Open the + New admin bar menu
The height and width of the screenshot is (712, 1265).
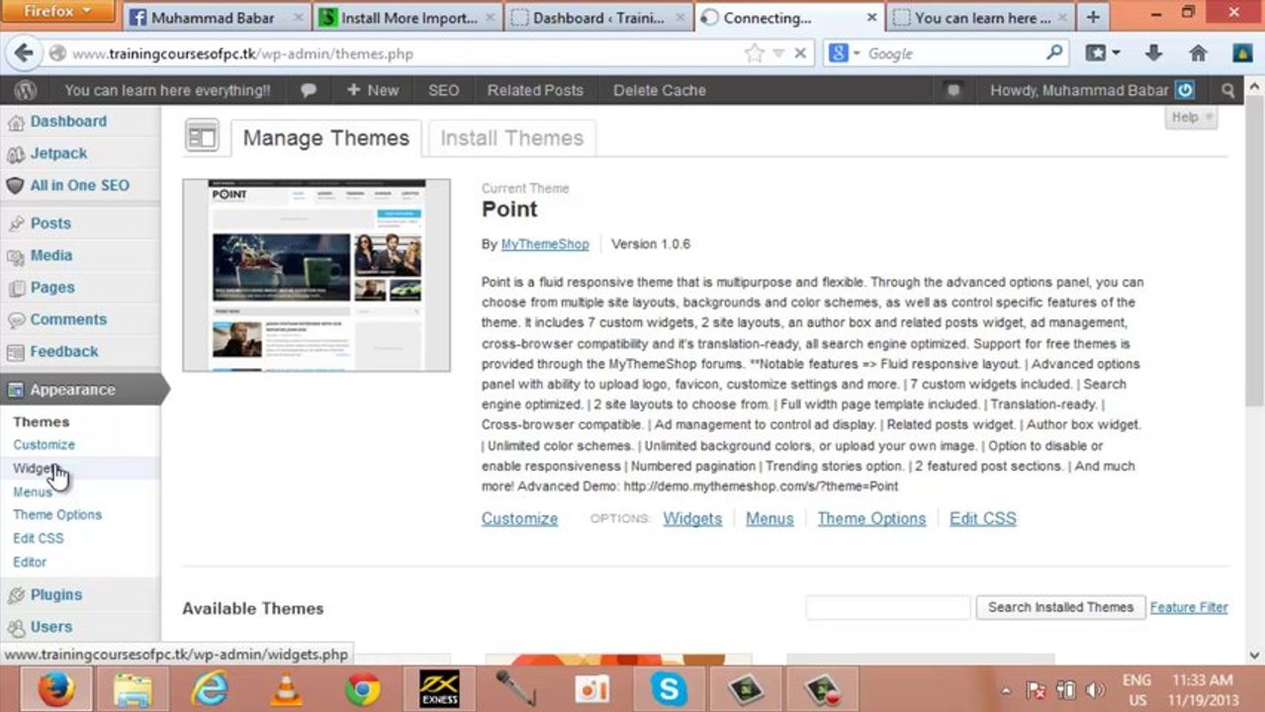pyautogui.click(x=372, y=90)
